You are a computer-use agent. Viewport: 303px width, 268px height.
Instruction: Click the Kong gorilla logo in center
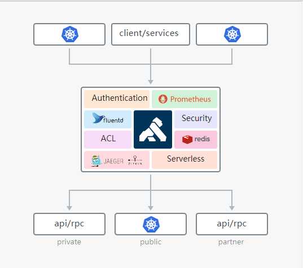pos(153,129)
